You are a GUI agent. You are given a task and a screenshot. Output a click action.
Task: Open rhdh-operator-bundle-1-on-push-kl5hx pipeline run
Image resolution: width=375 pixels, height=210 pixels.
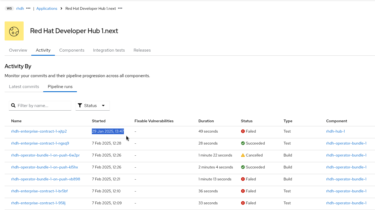(45, 167)
